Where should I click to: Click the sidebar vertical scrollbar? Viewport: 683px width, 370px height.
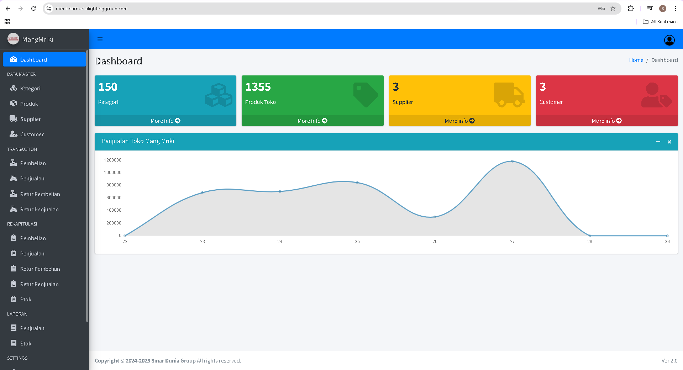[x=87, y=186]
